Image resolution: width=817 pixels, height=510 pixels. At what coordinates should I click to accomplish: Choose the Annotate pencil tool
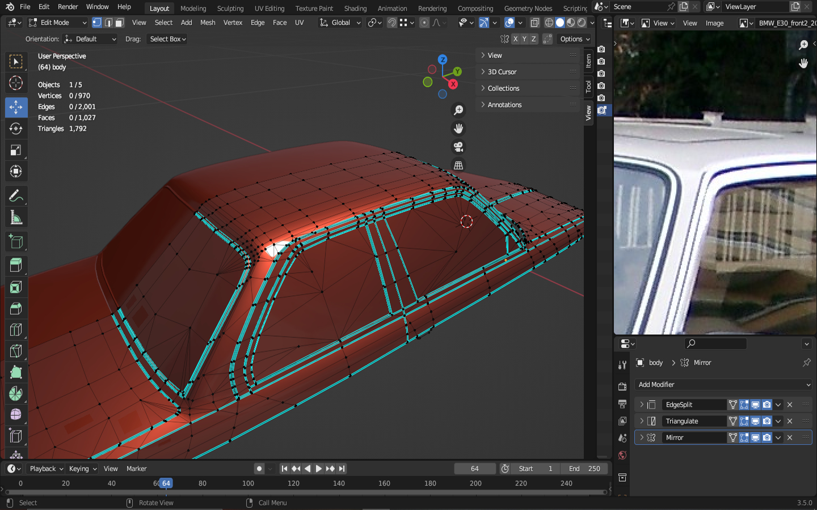coord(16,196)
